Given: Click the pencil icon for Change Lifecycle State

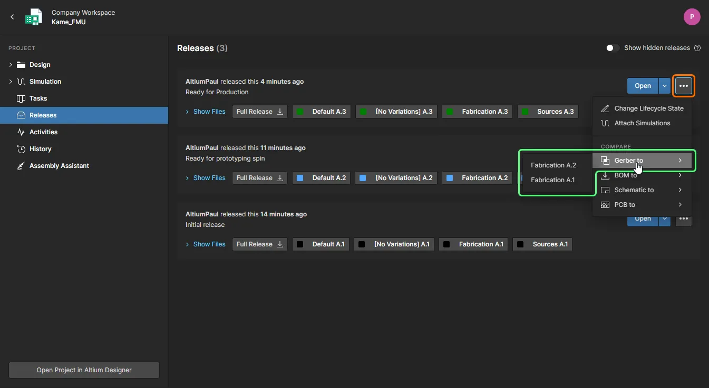Looking at the screenshot, I should (x=605, y=108).
